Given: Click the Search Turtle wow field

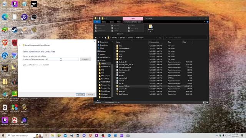Looking at the screenshot, I should (185, 38).
